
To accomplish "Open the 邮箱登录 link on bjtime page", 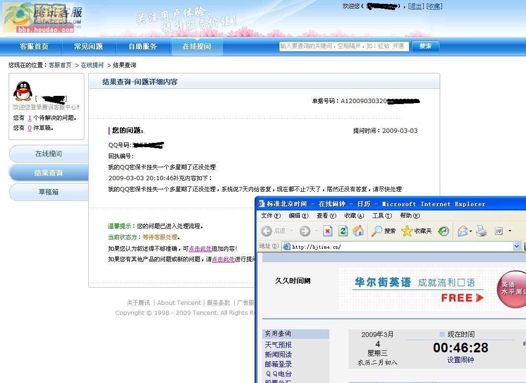I will tap(278, 364).
